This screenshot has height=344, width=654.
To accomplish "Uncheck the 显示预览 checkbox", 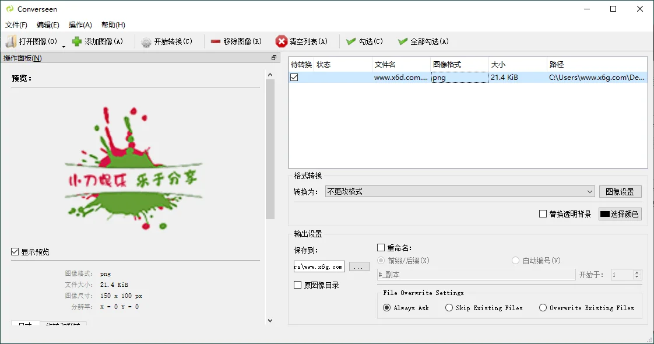I will 13,252.
